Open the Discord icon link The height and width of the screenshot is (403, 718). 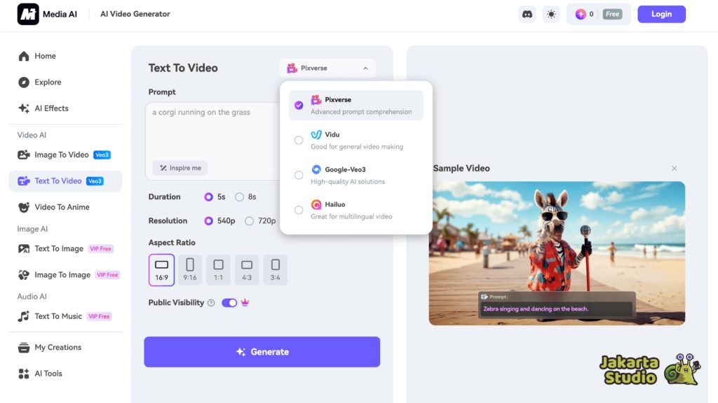point(527,14)
